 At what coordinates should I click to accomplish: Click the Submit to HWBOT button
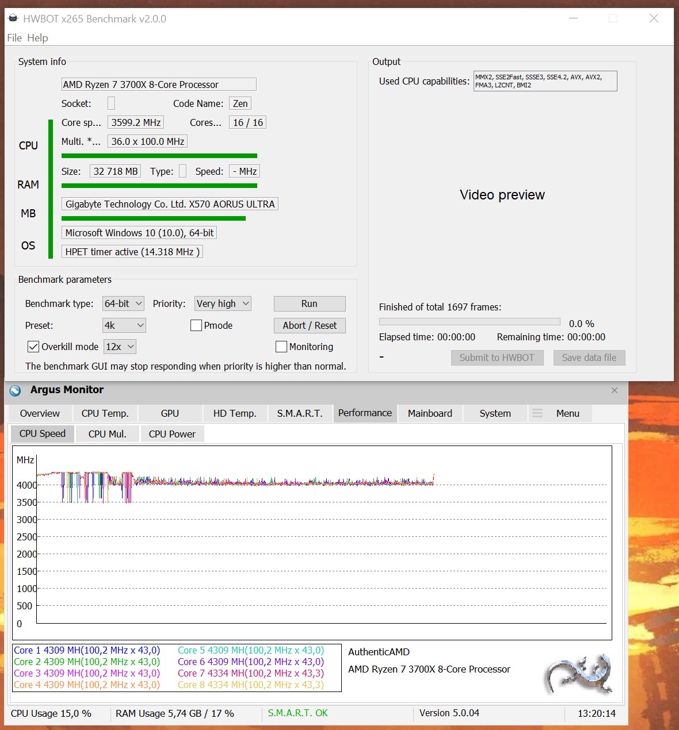[x=497, y=358]
